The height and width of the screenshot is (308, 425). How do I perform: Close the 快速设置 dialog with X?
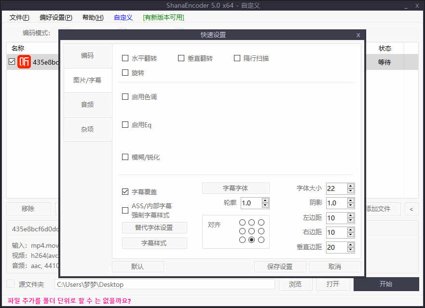click(358, 35)
